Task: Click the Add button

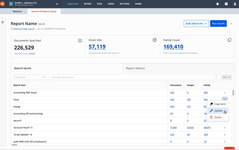Action: coord(227,77)
